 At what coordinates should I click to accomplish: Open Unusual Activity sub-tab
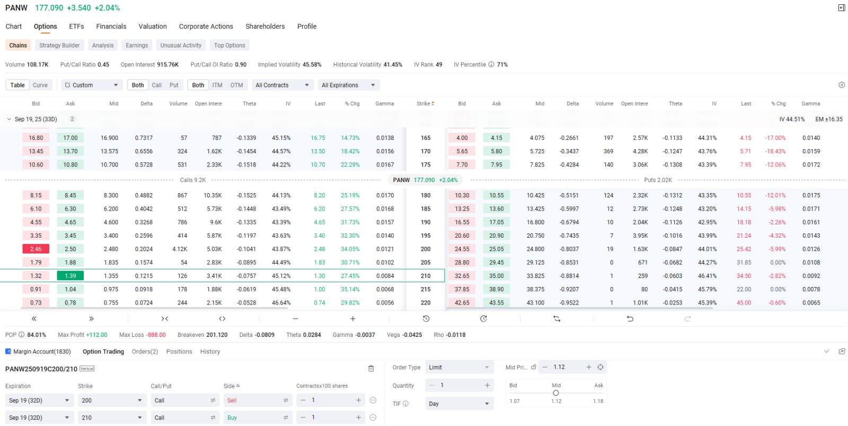[x=181, y=46]
